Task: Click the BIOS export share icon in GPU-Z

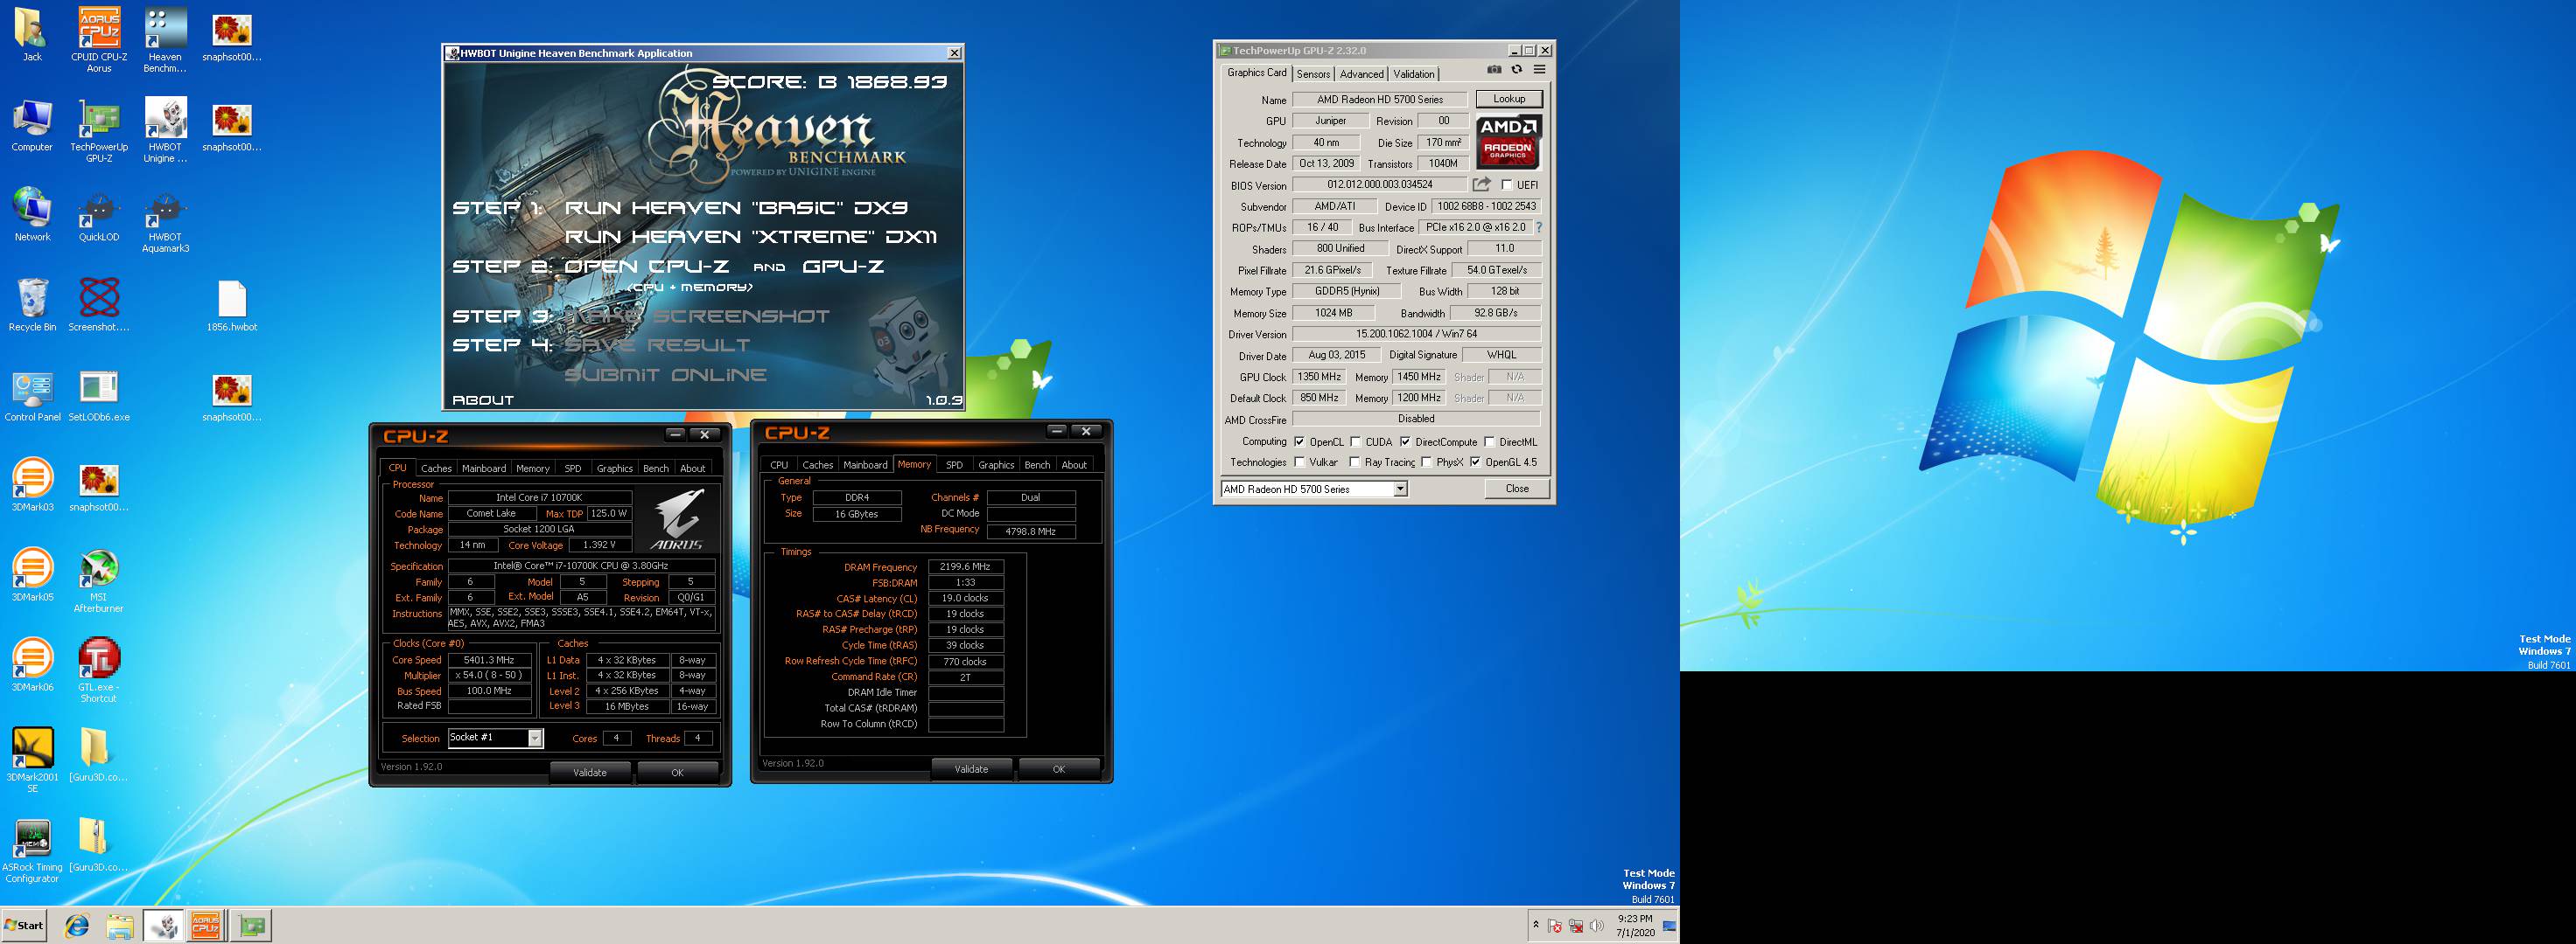Action: [1481, 184]
